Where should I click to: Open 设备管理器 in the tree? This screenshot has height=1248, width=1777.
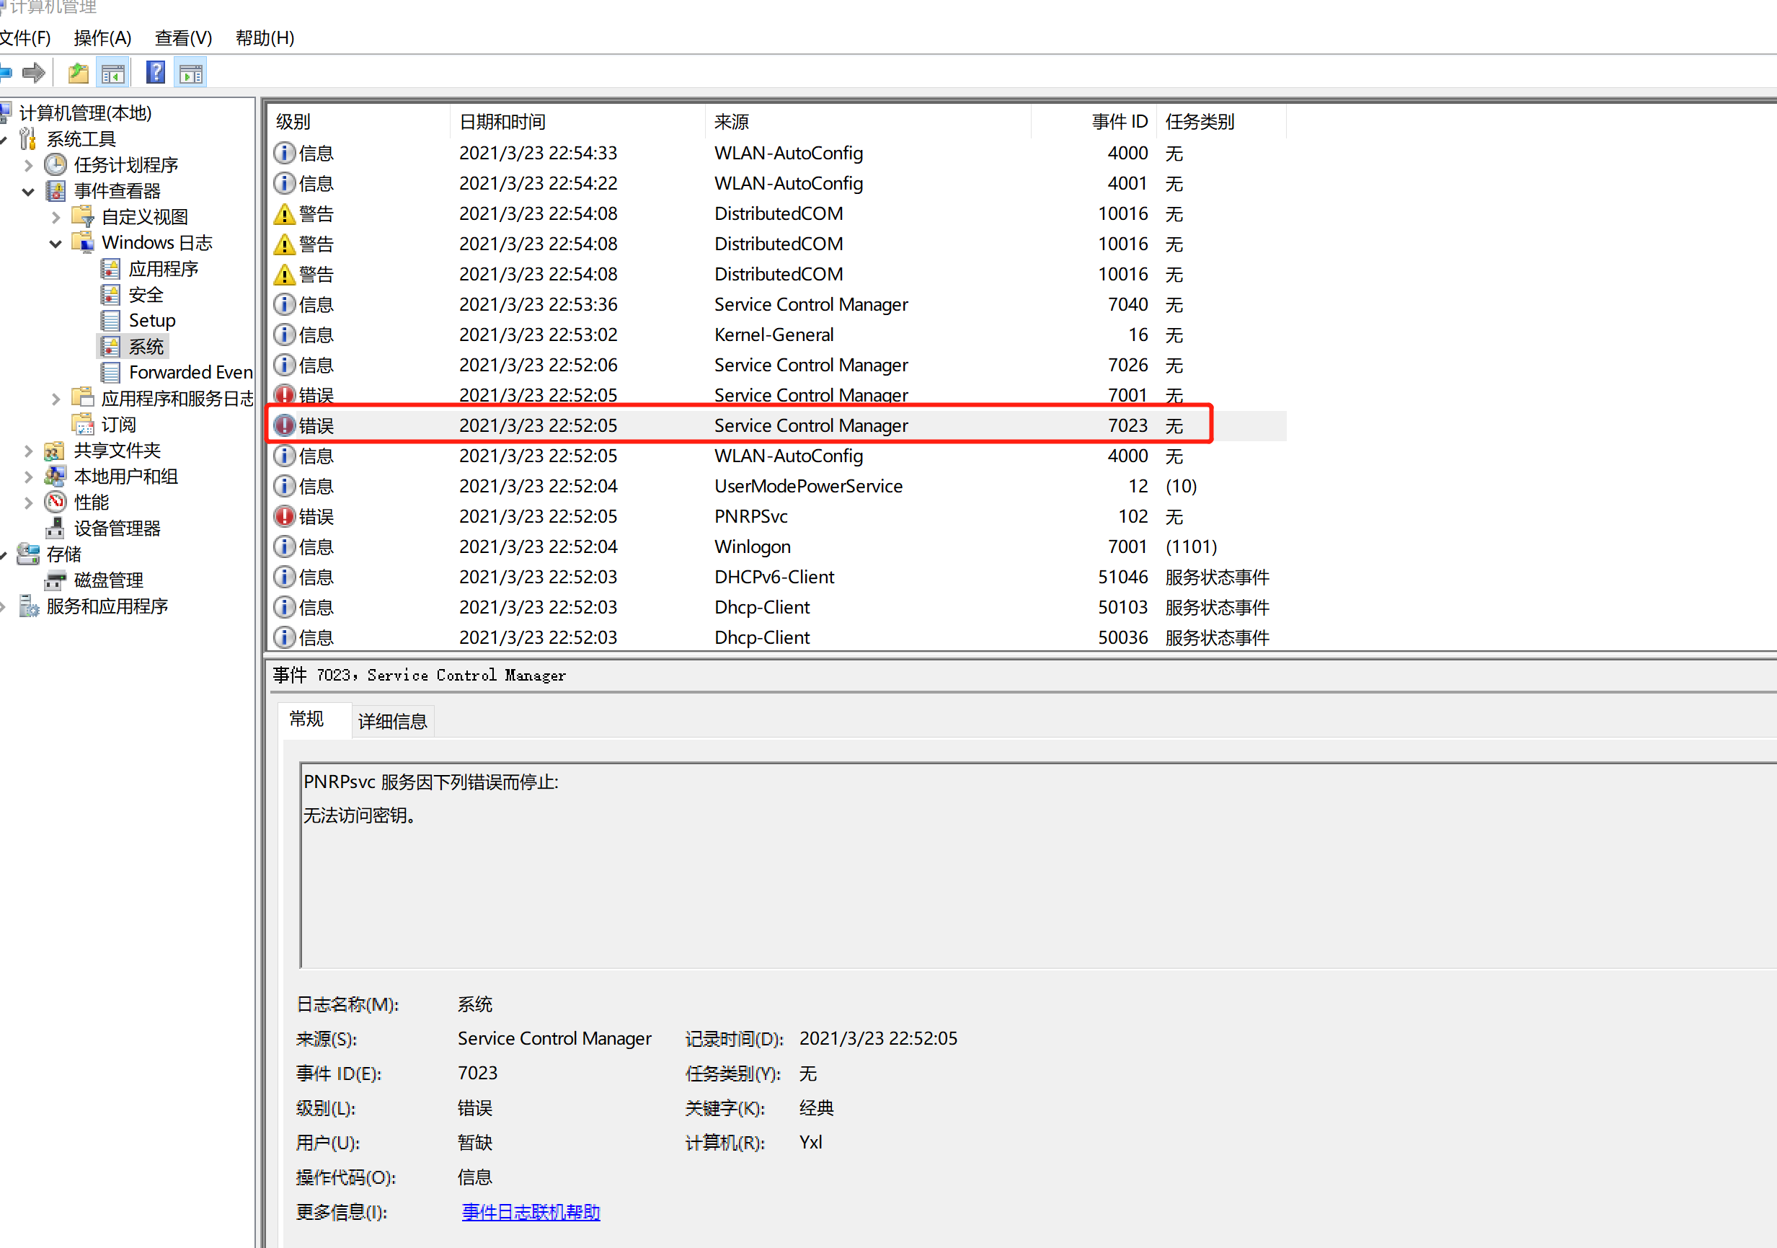116,528
